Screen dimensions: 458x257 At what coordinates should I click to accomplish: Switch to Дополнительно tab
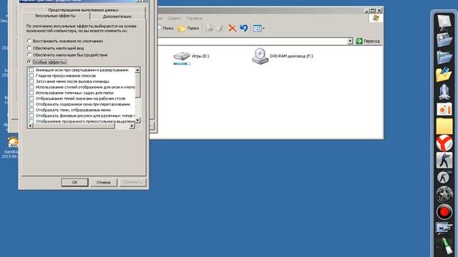tap(117, 16)
